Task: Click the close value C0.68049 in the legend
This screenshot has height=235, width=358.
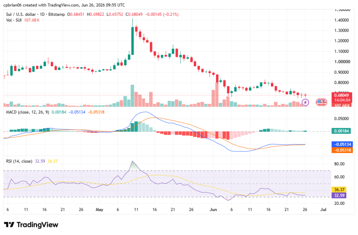Action: (x=134, y=14)
